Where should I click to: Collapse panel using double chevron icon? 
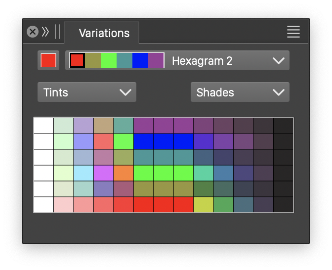45,32
